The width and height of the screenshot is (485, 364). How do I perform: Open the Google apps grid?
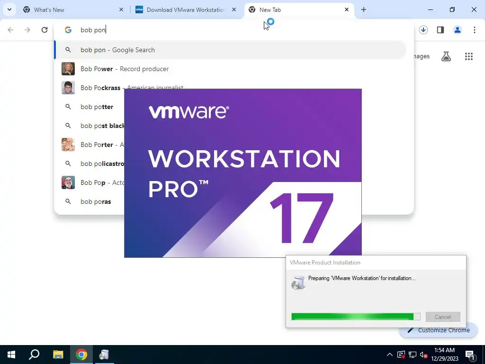coord(469,56)
